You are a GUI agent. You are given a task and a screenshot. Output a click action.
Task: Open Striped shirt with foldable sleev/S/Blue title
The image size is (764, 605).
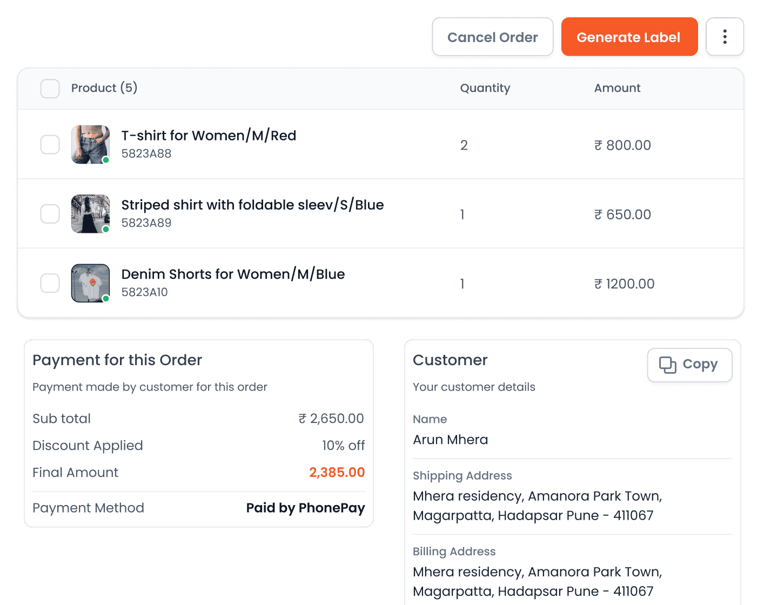(x=252, y=205)
